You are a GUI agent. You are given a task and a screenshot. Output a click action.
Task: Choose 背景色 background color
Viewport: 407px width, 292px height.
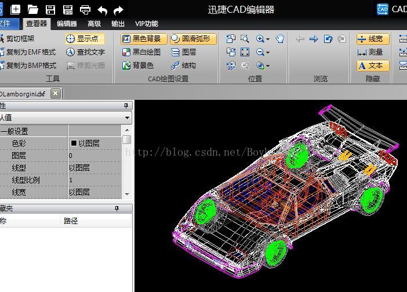click(x=138, y=65)
